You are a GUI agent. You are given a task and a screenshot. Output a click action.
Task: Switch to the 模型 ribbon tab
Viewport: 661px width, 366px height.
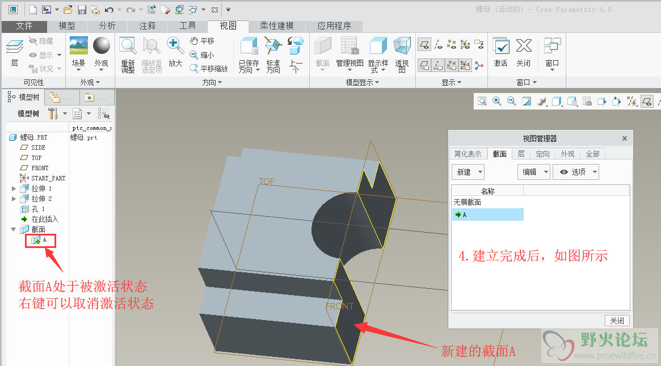(x=66, y=26)
